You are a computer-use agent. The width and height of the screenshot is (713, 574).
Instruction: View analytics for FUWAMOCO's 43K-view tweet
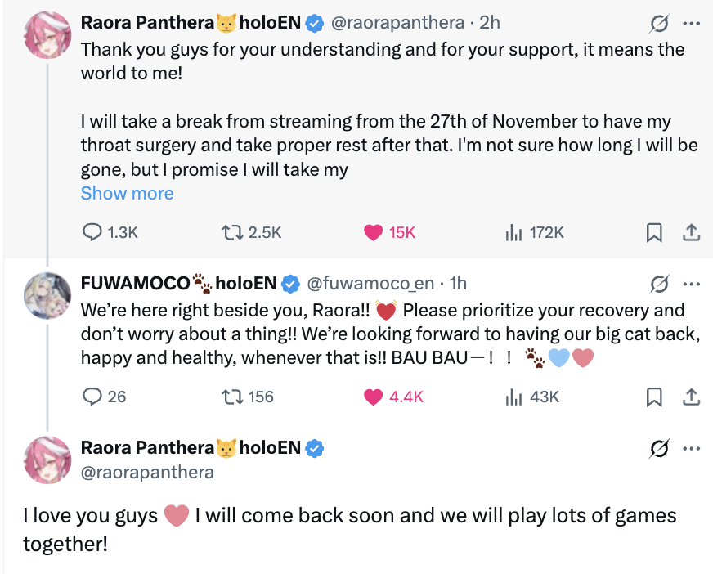coord(513,397)
